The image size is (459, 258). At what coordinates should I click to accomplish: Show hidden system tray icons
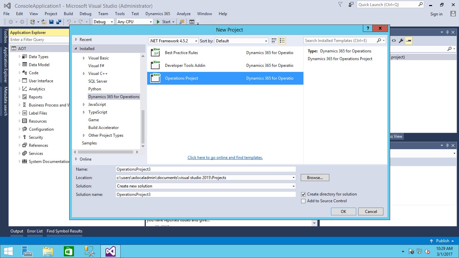(403, 251)
